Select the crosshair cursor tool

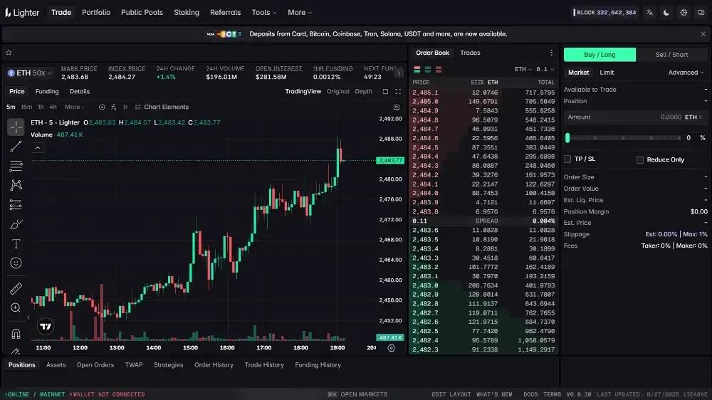(x=16, y=127)
